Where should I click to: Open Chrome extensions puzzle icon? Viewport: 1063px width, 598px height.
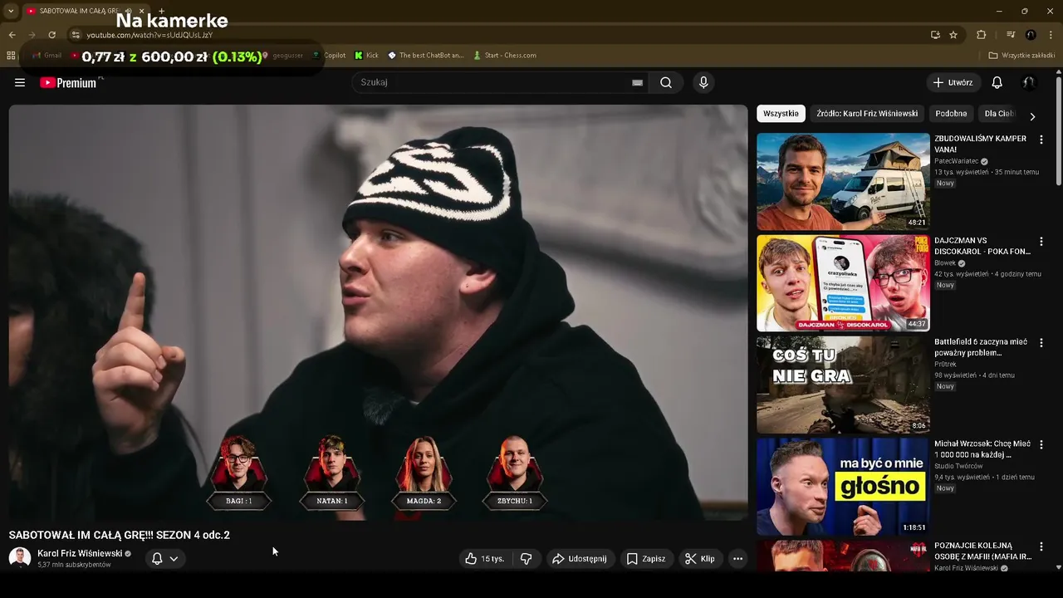982,35
